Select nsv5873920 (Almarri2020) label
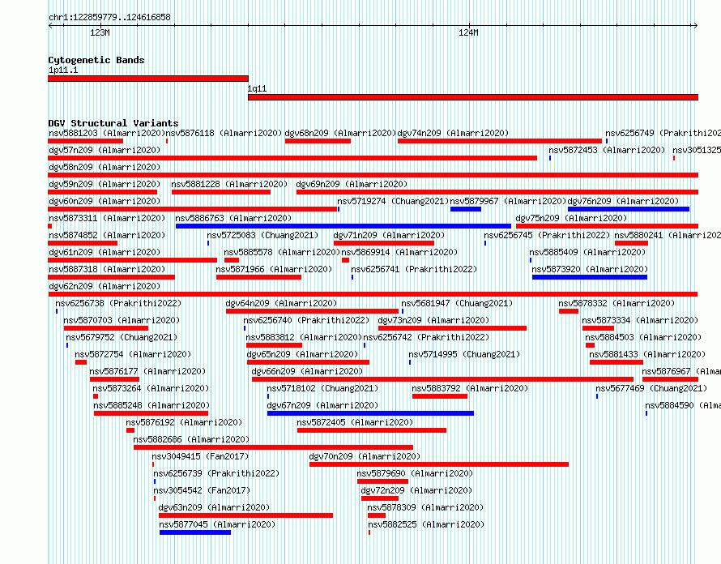 coord(590,269)
